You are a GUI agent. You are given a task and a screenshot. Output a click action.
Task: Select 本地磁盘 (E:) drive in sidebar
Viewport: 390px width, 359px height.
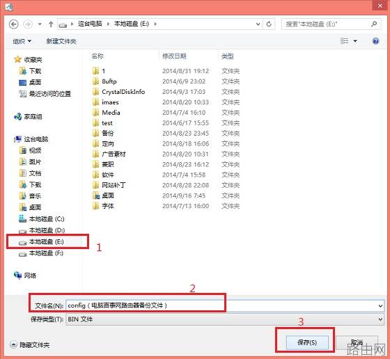(x=47, y=241)
